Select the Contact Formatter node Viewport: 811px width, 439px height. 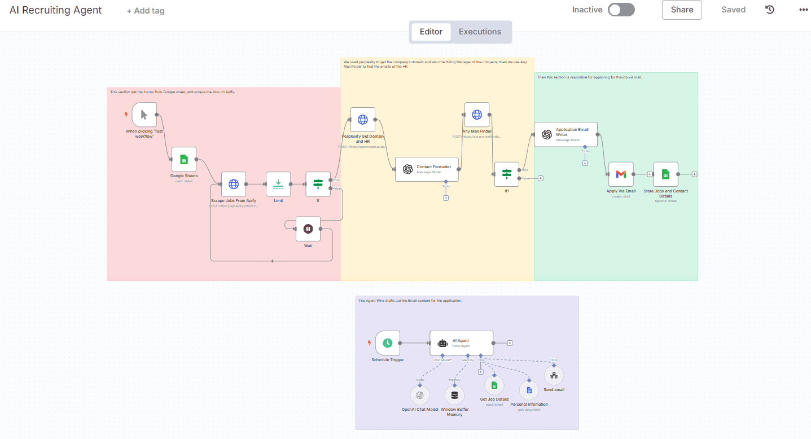427,169
